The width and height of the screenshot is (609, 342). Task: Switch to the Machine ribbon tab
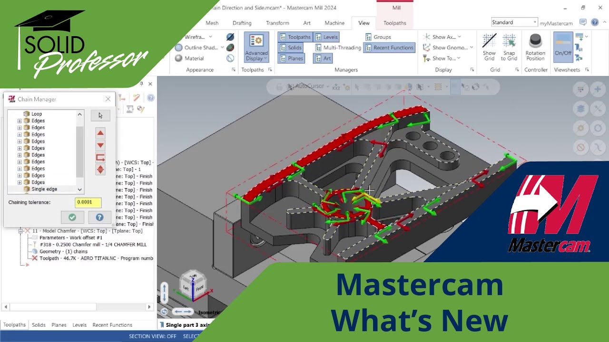[334, 23]
